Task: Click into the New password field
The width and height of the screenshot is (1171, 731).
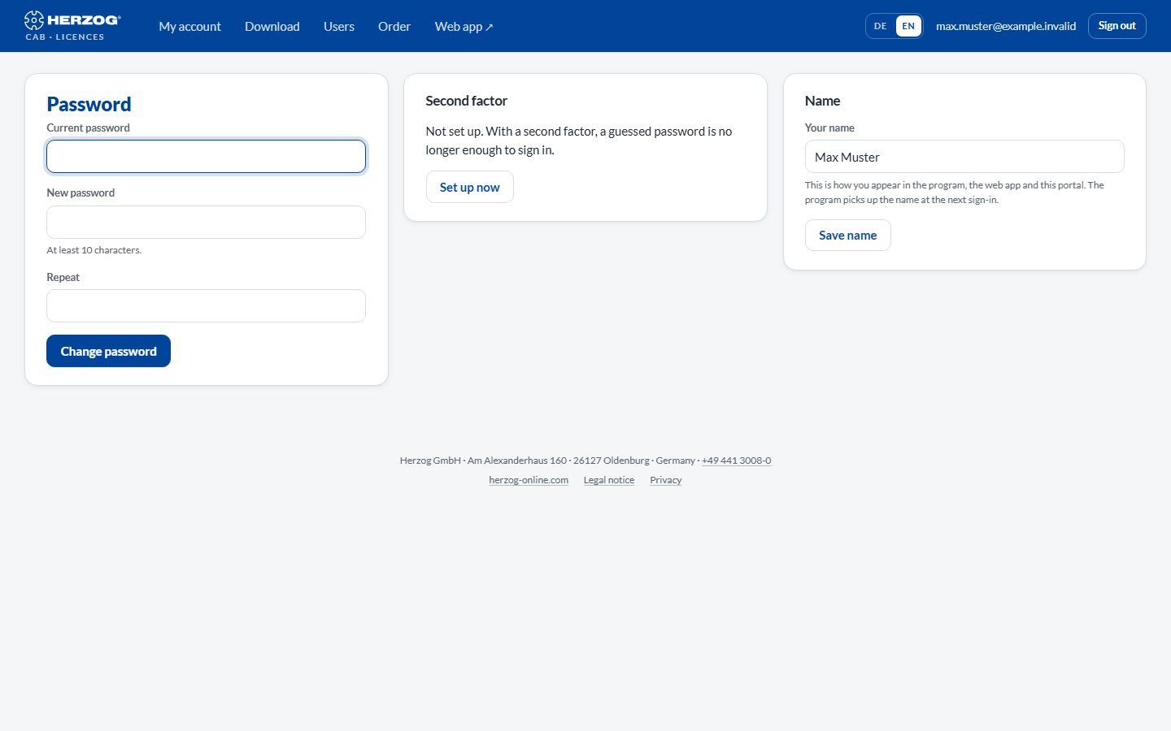Action: [207, 222]
